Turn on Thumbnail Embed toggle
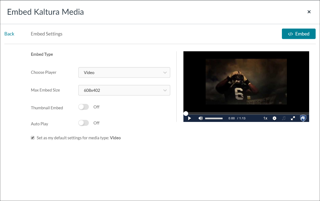Screen dimensions: 320x201 click(84, 107)
